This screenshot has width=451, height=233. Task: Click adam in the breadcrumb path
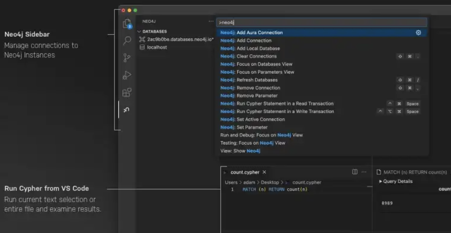249,182
